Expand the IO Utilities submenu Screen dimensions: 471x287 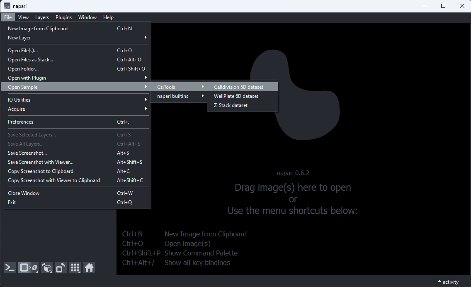coord(76,100)
